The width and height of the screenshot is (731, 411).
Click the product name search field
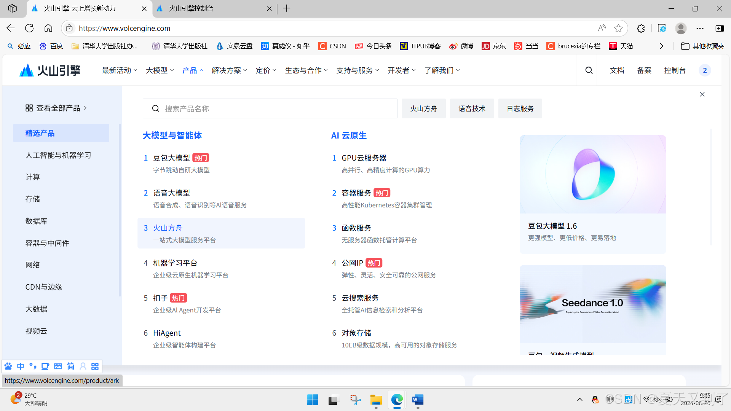click(270, 109)
